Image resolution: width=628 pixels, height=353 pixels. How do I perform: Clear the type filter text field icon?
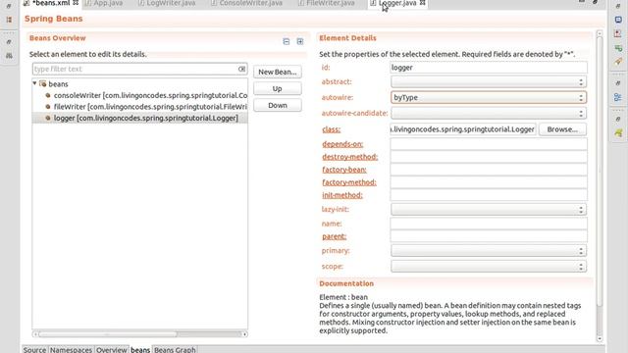pos(241,69)
